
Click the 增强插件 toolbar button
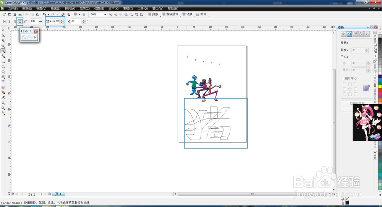click(x=170, y=15)
